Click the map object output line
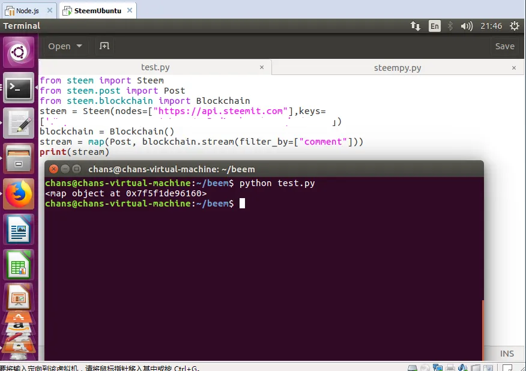This screenshot has height=371, width=526. pos(126,193)
